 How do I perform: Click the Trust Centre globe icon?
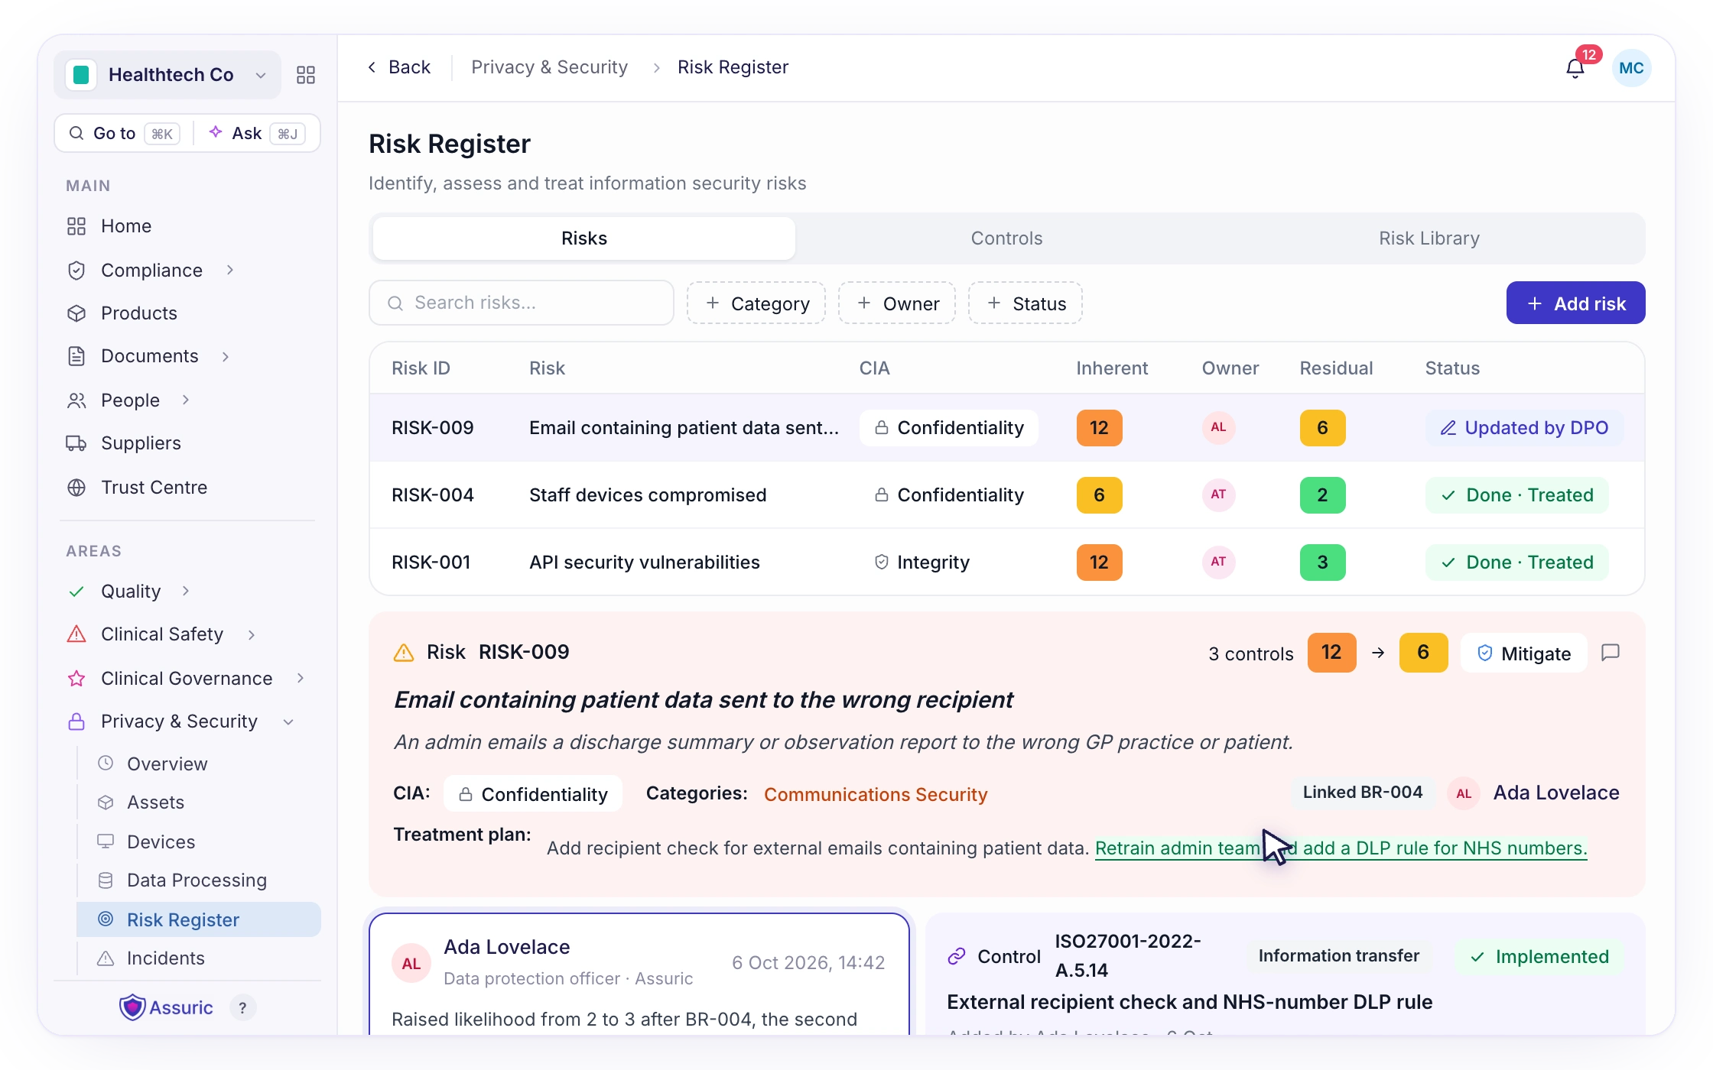point(76,488)
